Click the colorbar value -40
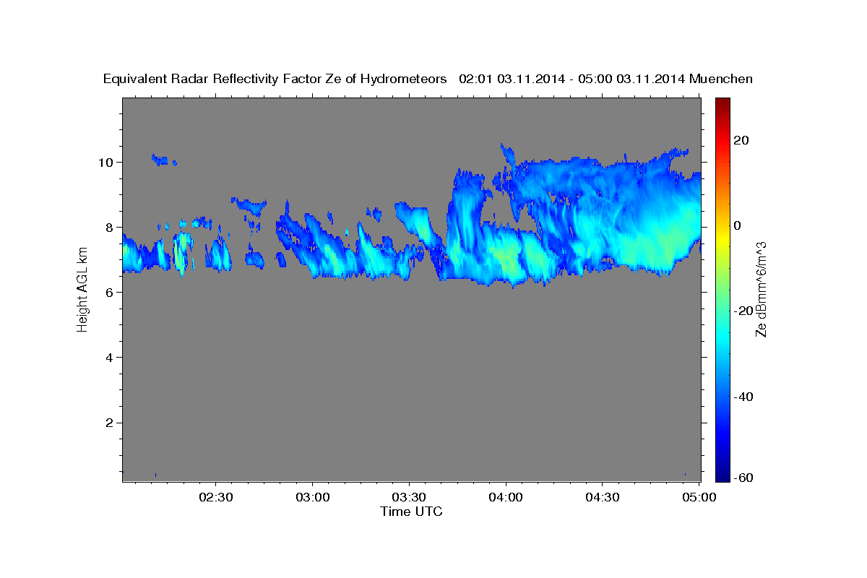867x578 pixels. point(745,397)
